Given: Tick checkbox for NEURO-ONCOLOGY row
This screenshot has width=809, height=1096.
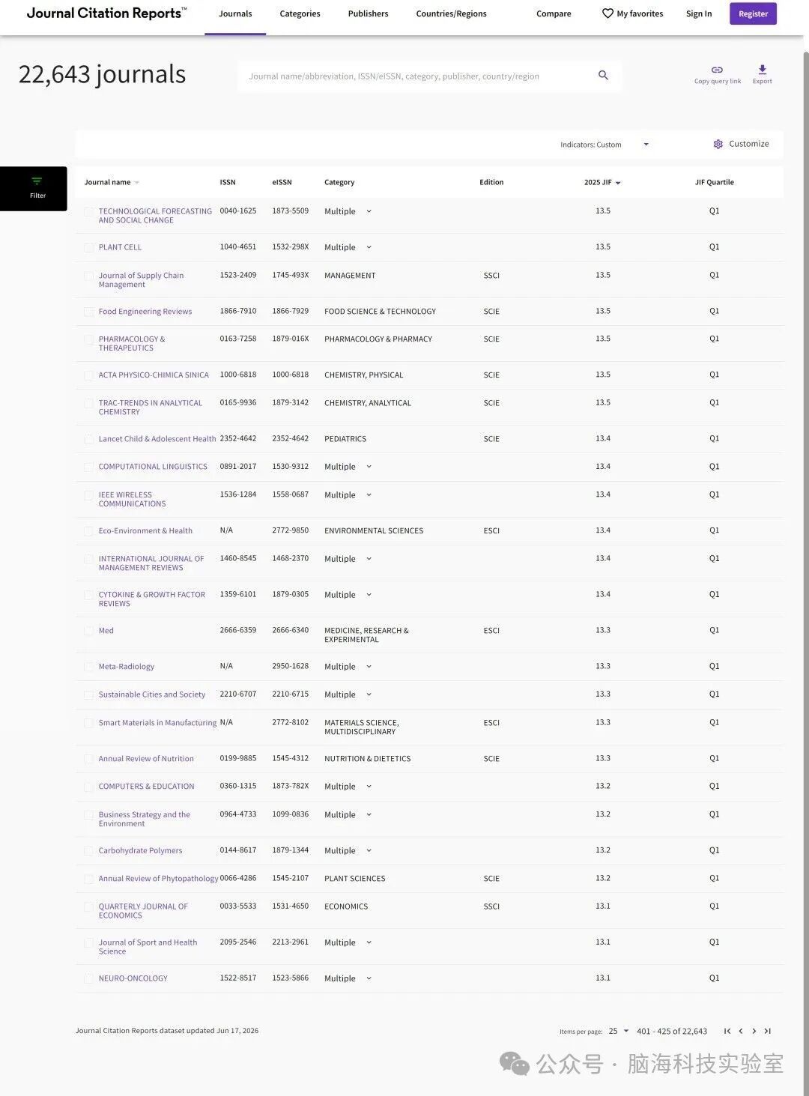Looking at the screenshot, I should point(88,979).
